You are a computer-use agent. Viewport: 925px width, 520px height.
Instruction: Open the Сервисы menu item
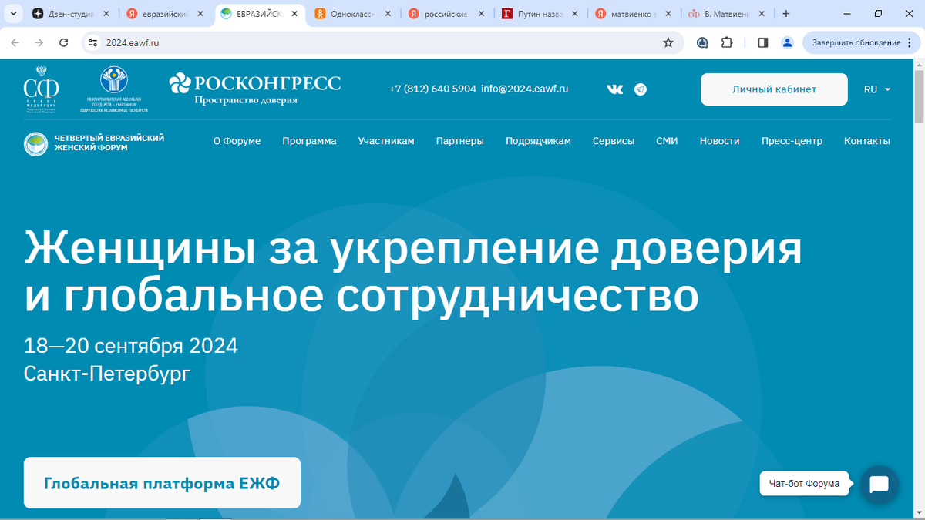click(x=614, y=141)
